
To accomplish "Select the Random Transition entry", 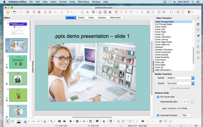I will point(164,50).
